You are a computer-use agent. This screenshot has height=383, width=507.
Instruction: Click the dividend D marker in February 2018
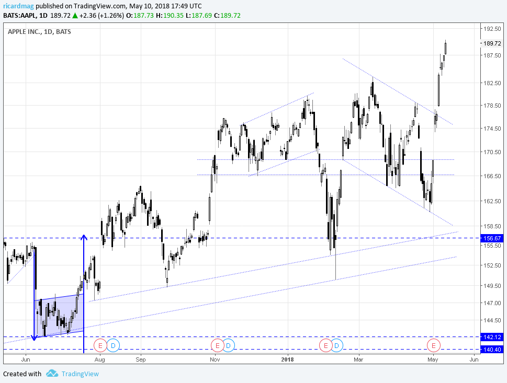[336, 345]
